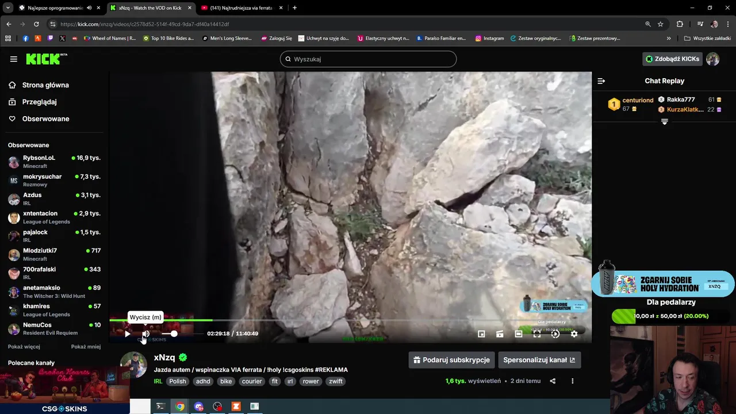Mute the video with the speaker icon
Viewport: 736px width, 414px height.
[x=145, y=333]
